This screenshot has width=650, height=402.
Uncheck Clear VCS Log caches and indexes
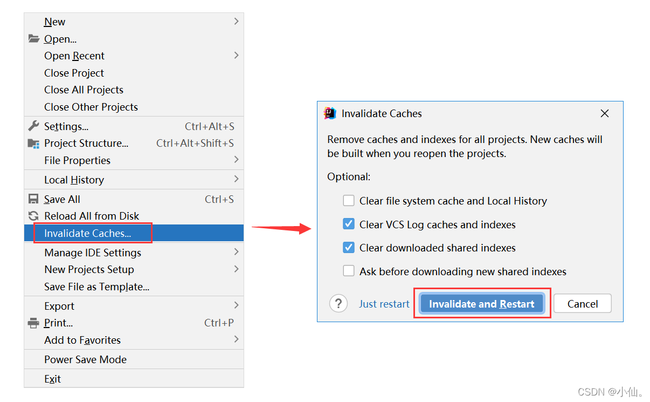[349, 224]
